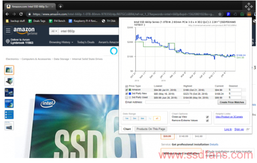Enable the 3rd Party Used checkbox

point(127,97)
